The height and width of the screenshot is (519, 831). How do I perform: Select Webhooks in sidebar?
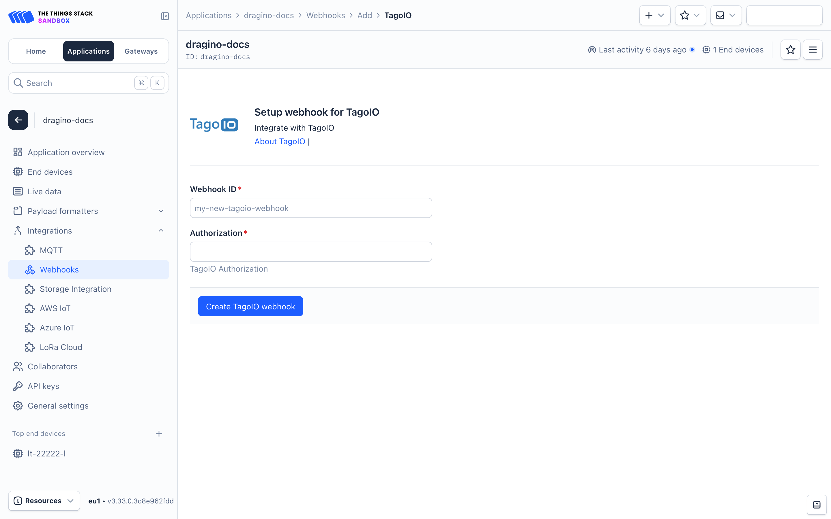(x=89, y=270)
